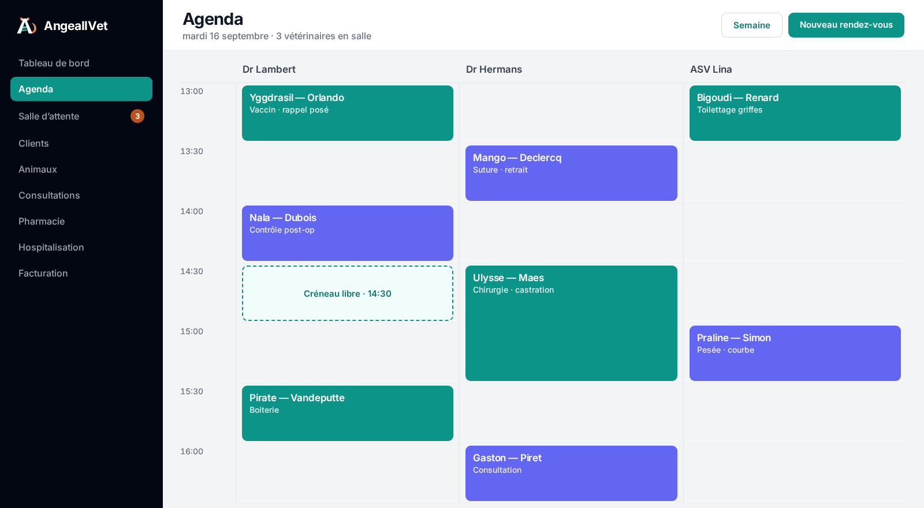Click the 15:30 time label
This screenshot has height=508, width=924.
click(192, 391)
